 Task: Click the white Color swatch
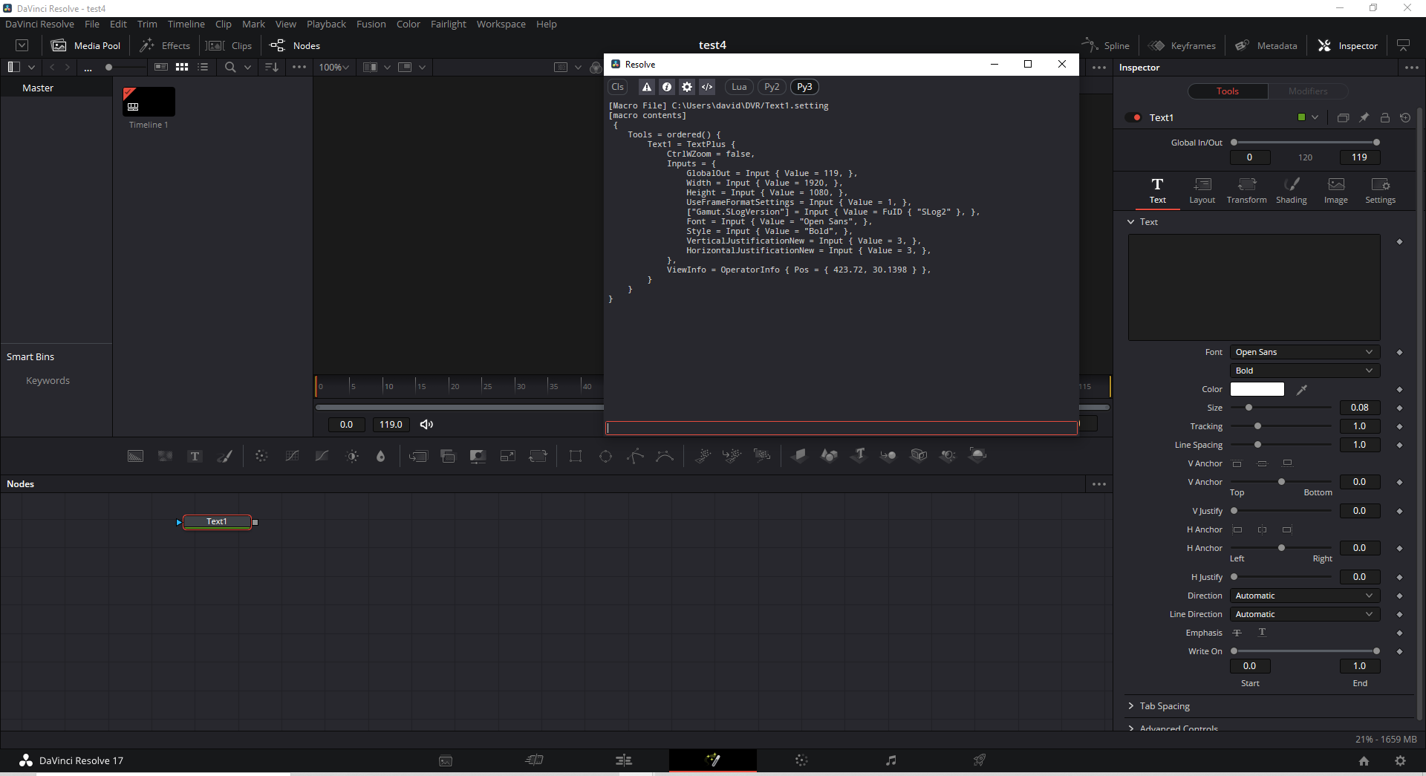(1257, 389)
